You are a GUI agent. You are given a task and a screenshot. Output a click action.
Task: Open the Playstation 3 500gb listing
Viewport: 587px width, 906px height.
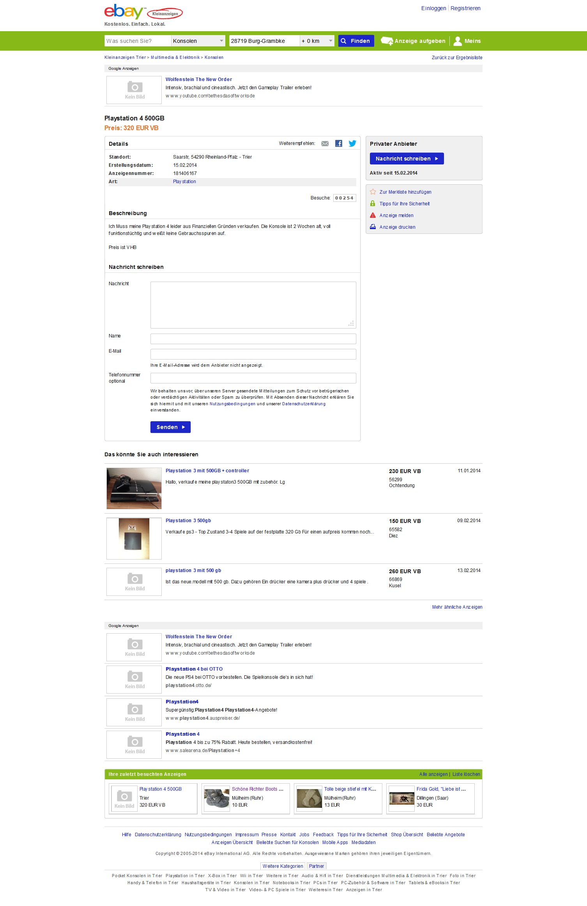(x=188, y=521)
